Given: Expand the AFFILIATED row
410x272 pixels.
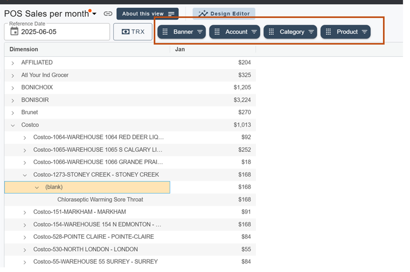Looking at the screenshot, I should click(x=13, y=63).
